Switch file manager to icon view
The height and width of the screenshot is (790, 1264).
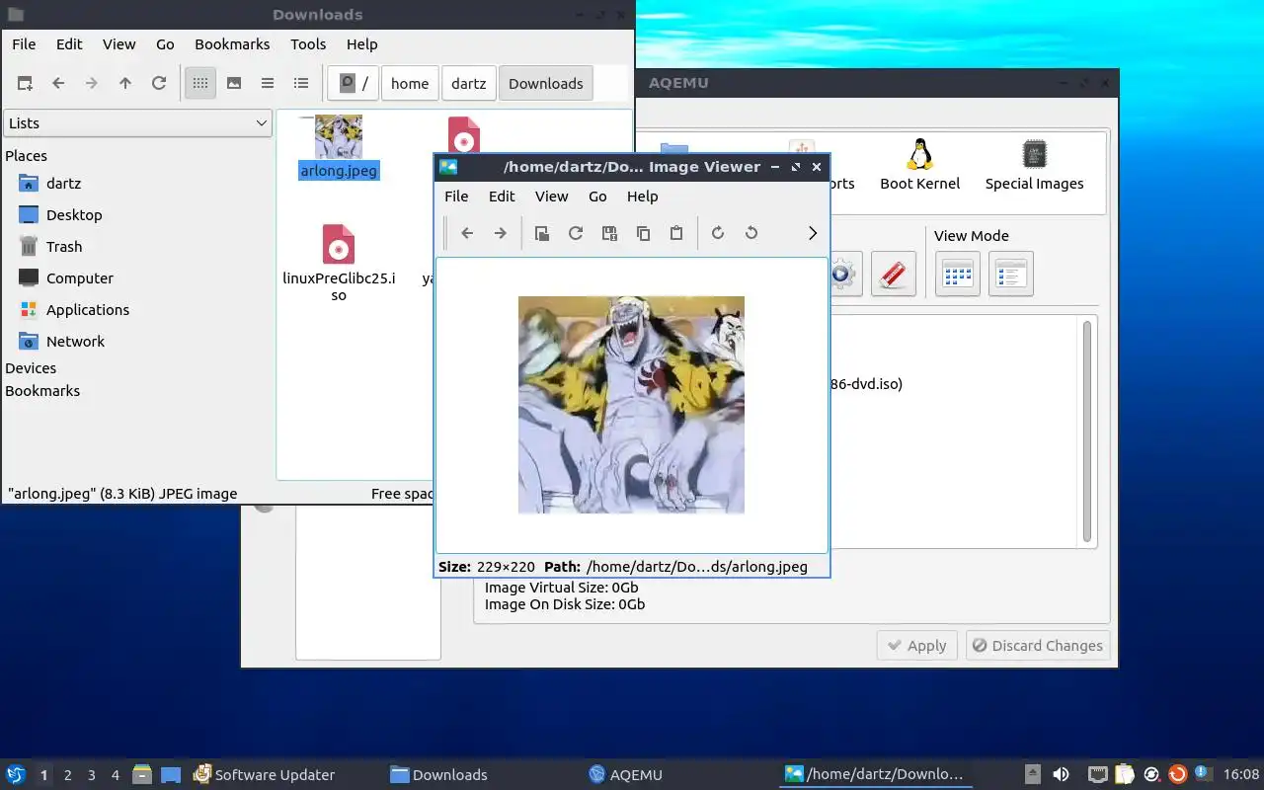(x=200, y=83)
